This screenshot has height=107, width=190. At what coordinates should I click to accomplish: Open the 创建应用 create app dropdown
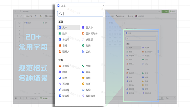(140, 16)
